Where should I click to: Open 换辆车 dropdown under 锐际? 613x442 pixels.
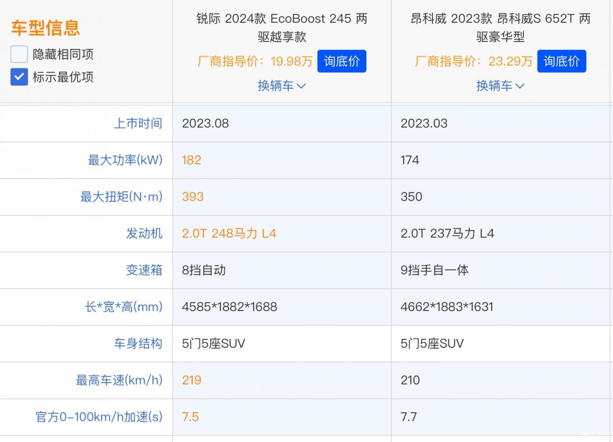(x=282, y=86)
